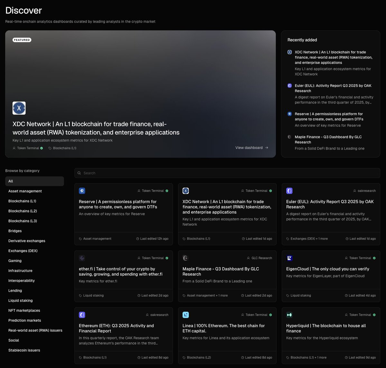Image resolution: width=386 pixels, height=368 pixels.
Task: Open Reserve entry in Recently added
Action: pos(329,117)
